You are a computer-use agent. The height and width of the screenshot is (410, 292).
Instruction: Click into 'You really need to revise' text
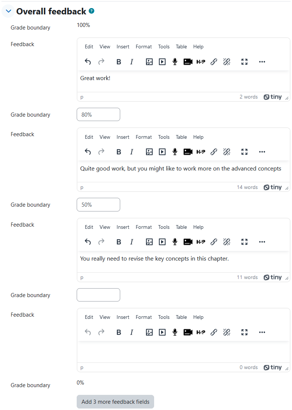pyautogui.click(x=183, y=262)
